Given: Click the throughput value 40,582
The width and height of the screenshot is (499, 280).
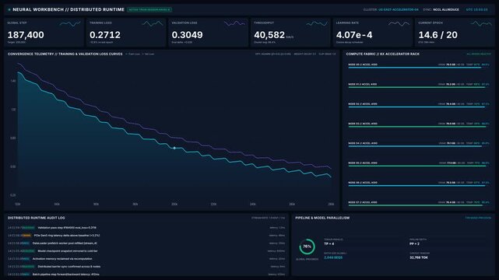Looking at the screenshot, I should coord(269,35).
